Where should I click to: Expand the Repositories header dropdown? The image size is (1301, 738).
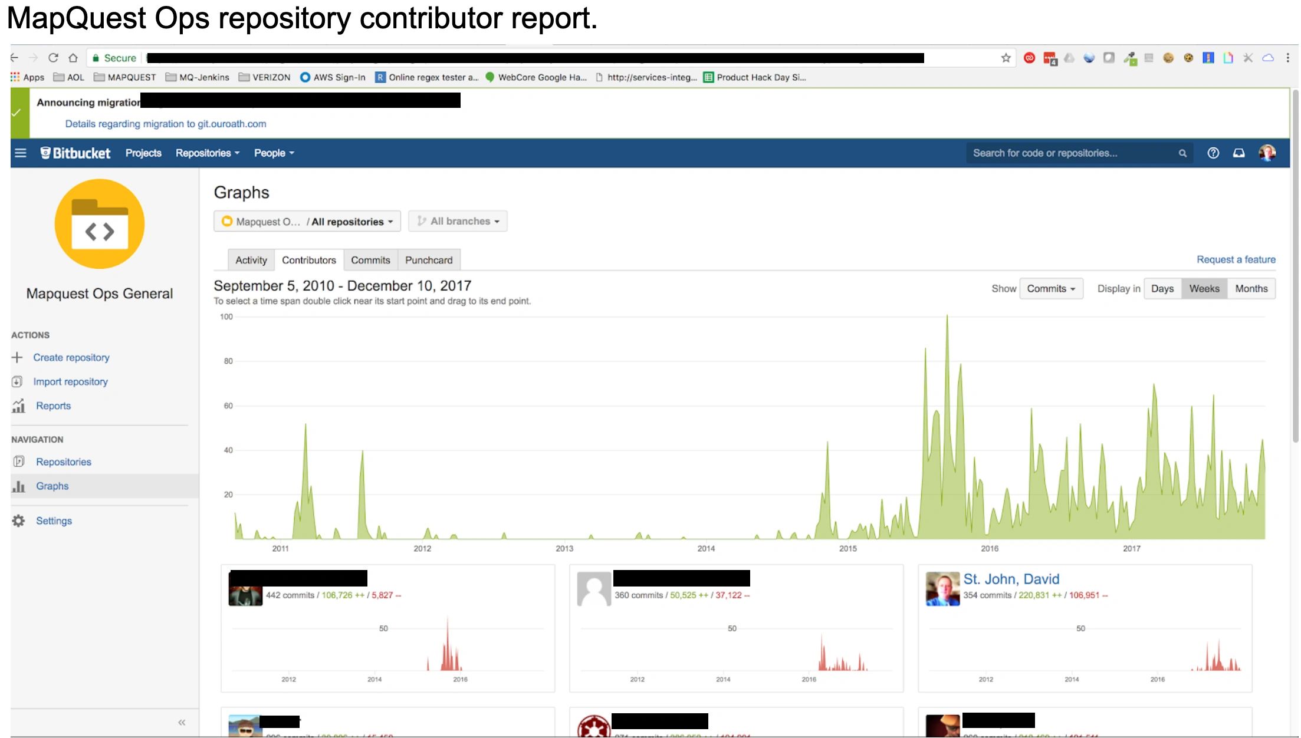pos(208,153)
